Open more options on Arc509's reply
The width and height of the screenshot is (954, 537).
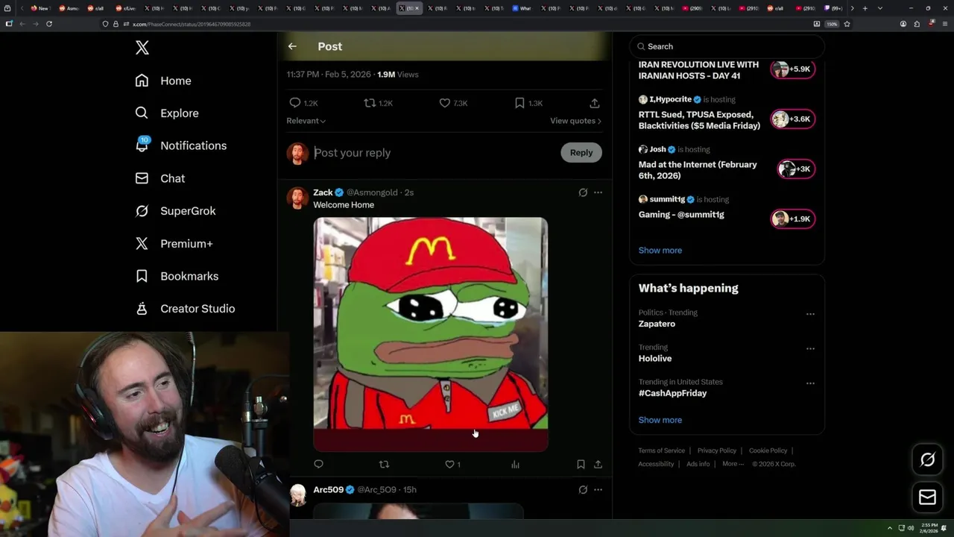[598, 489]
